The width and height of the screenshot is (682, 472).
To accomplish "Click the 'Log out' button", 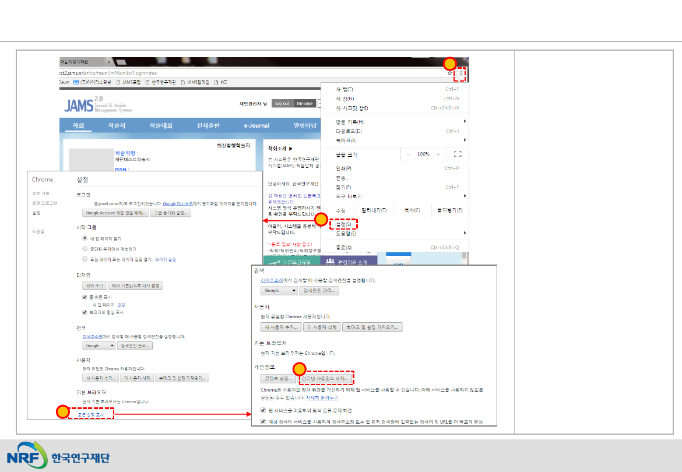I will pyautogui.click(x=283, y=103).
